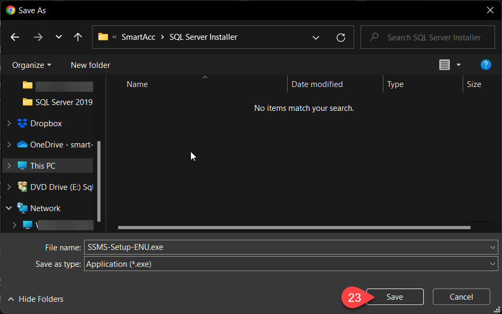
Task: Open Help with the question mark icon
Action: (486, 65)
